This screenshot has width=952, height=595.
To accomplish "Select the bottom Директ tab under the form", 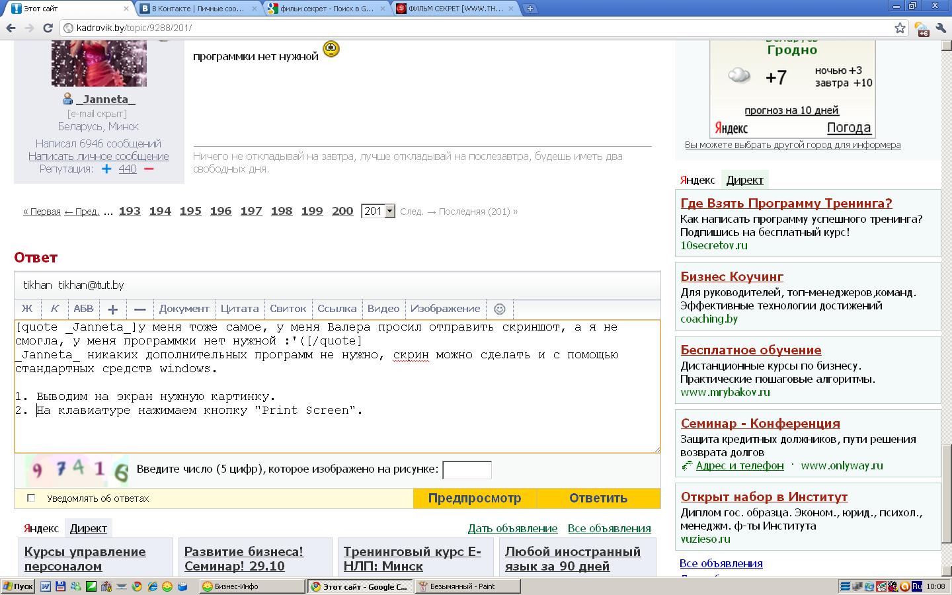I will (88, 528).
